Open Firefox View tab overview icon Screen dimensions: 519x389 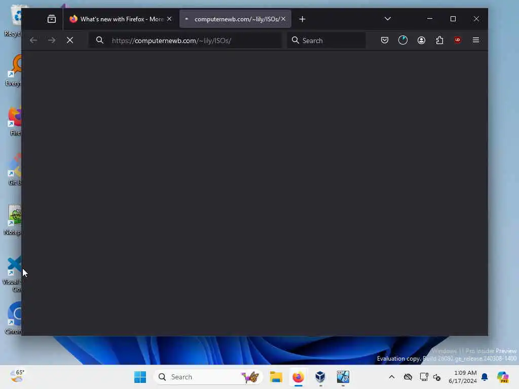pos(52,19)
